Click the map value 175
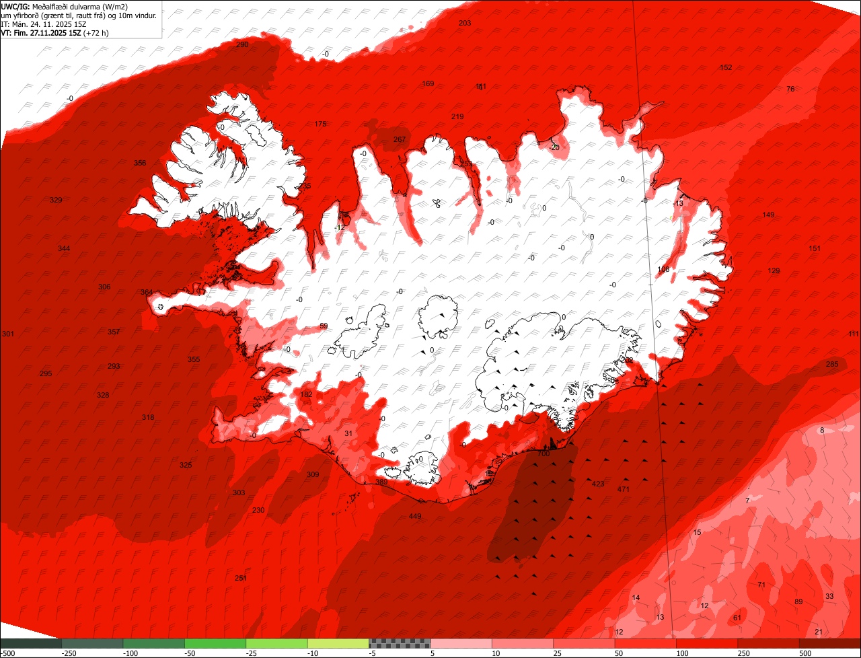 click(x=320, y=124)
